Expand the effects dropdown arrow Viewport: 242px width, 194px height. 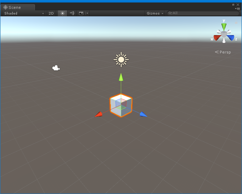[88, 13]
